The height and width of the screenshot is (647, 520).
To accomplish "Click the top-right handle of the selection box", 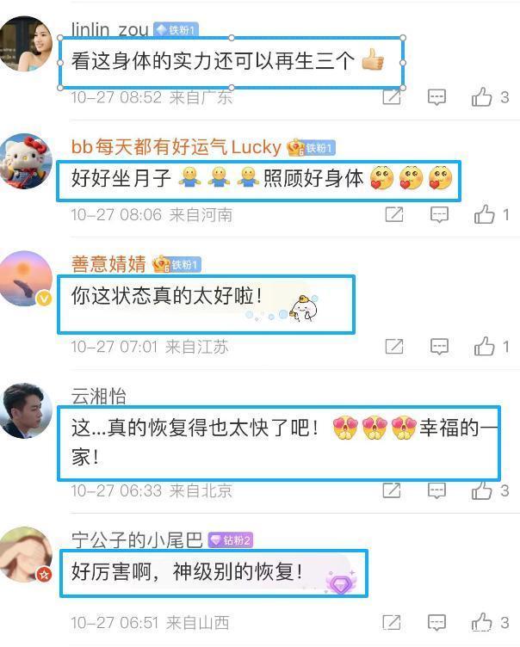I will point(403,38).
